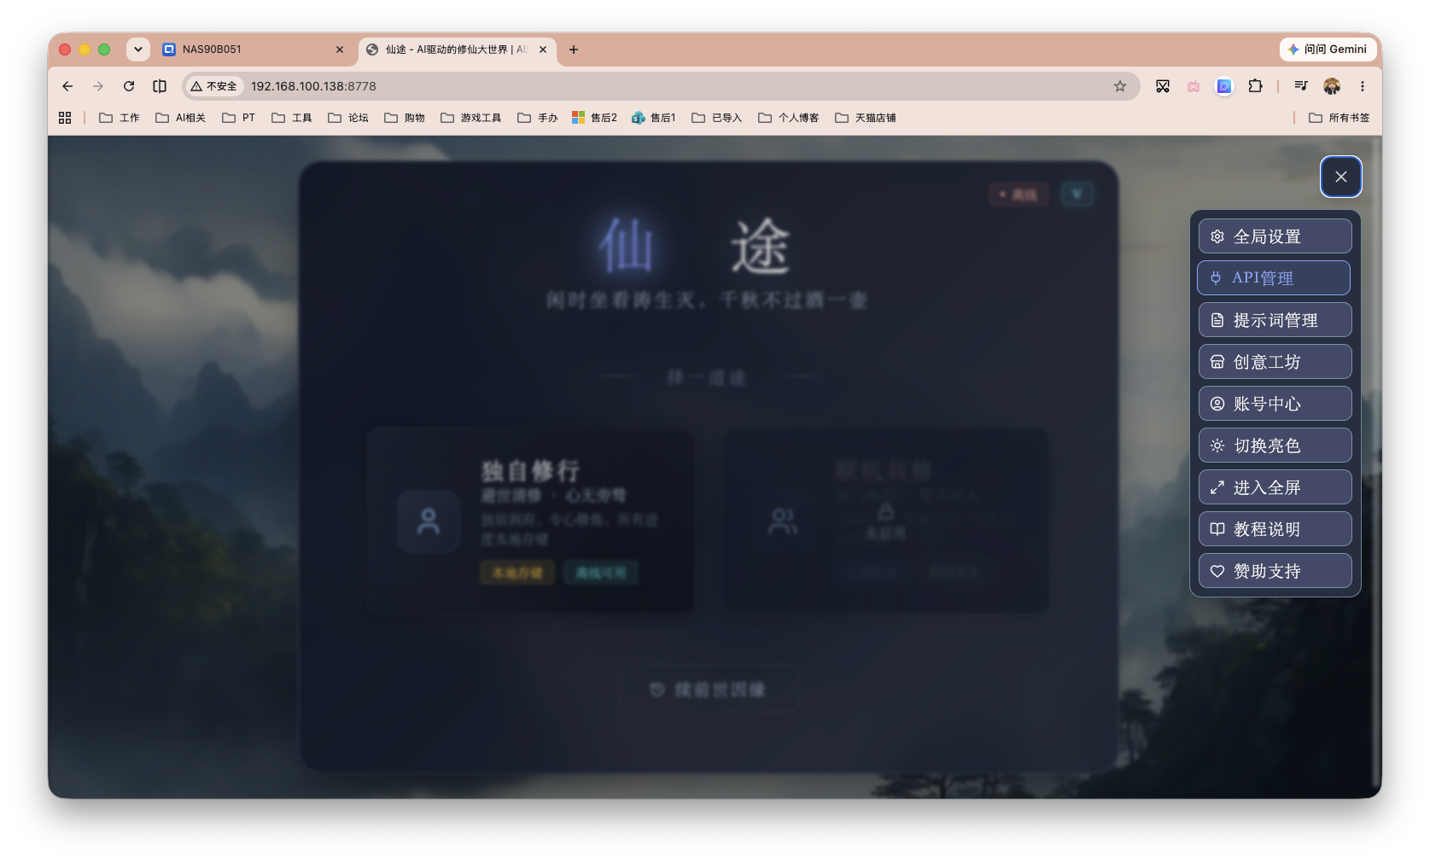Open 教程说明 tutorial guide
1430x862 pixels.
pyautogui.click(x=1275, y=529)
